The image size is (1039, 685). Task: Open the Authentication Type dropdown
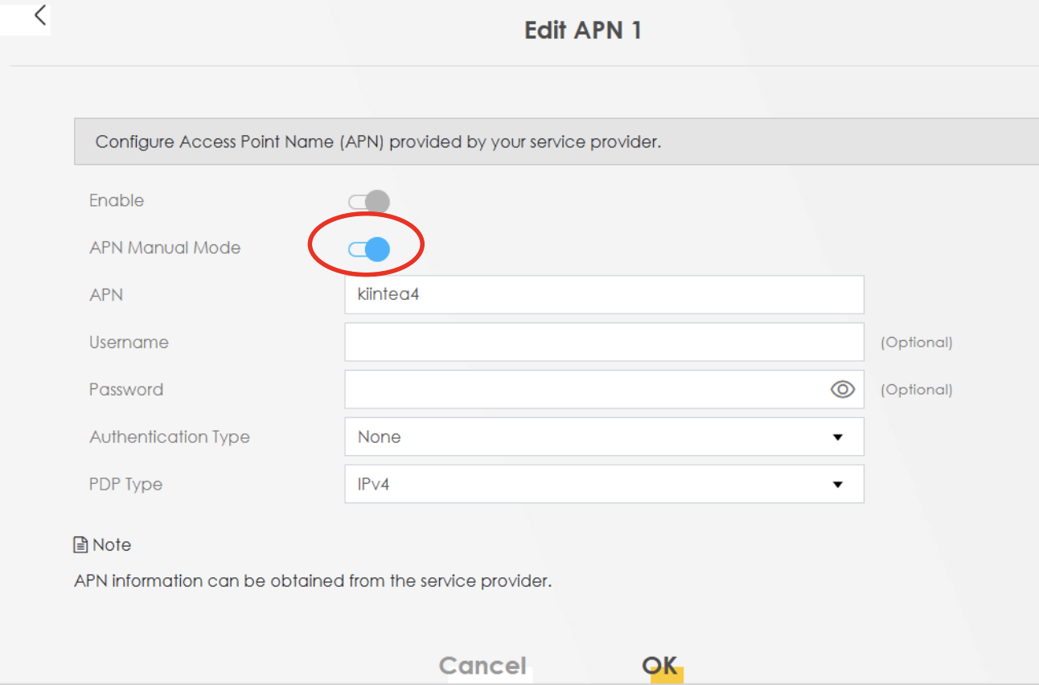coord(604,437)
